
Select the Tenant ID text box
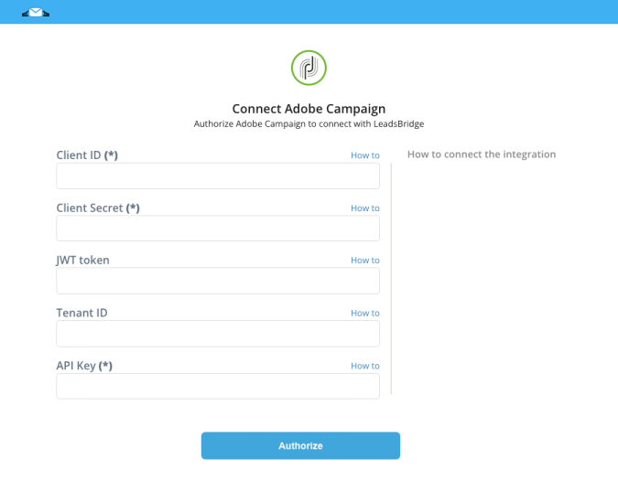click(x=218, y=334)
